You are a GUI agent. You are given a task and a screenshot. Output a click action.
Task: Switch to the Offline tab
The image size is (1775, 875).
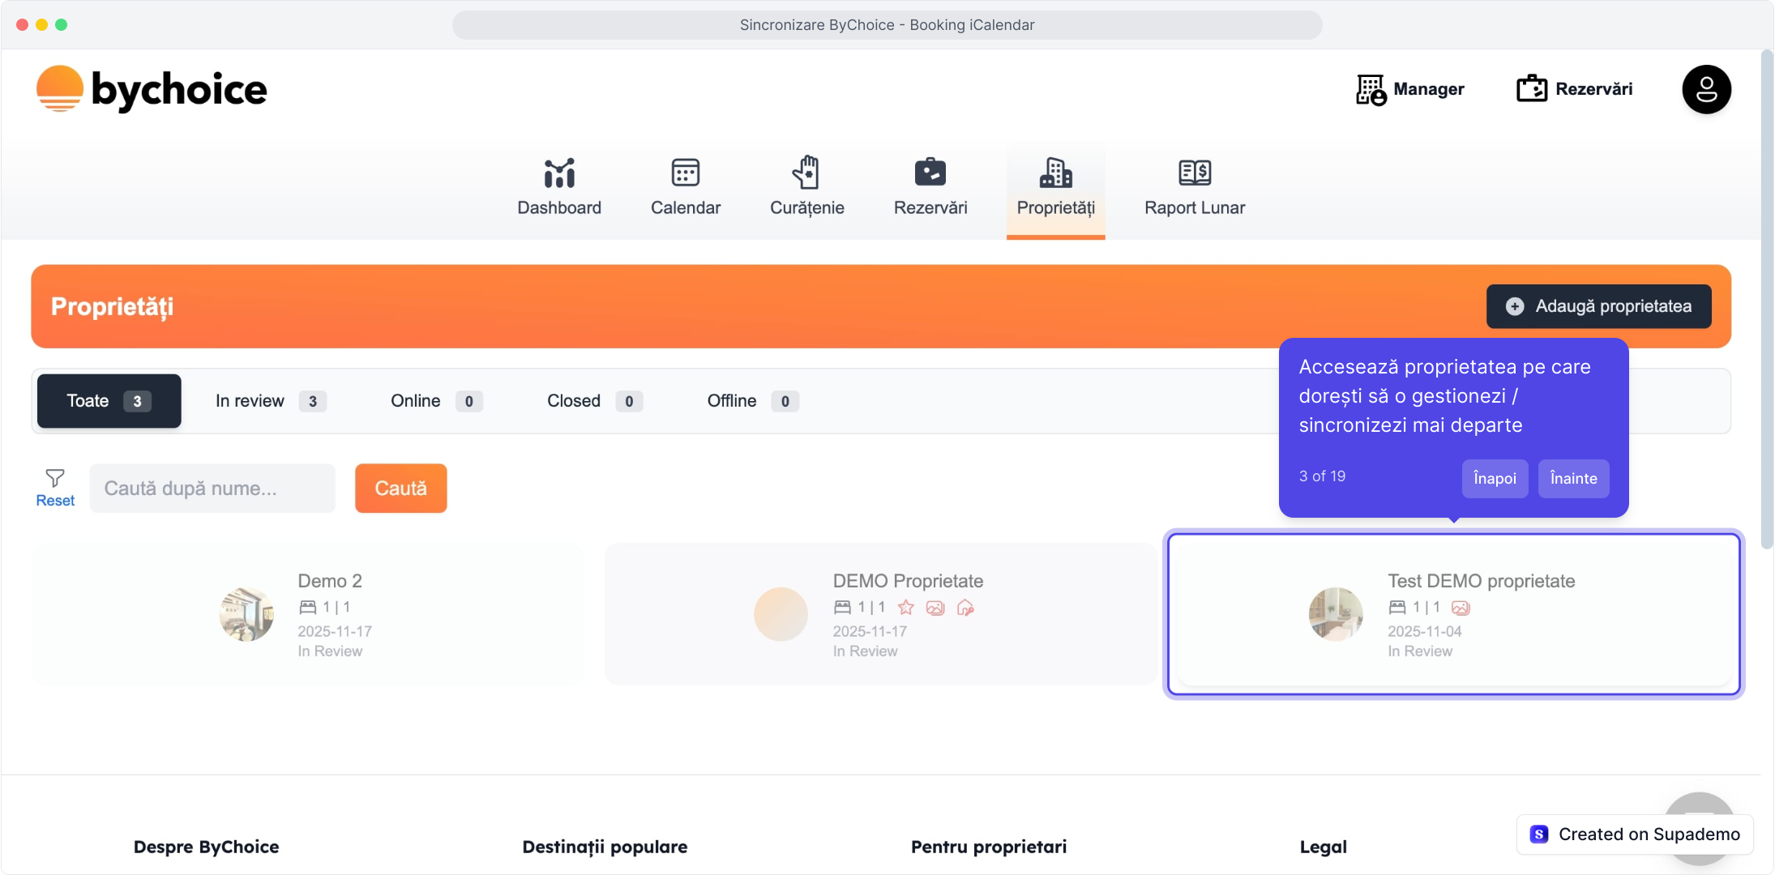pyautogui.click(x=751, y=401)
